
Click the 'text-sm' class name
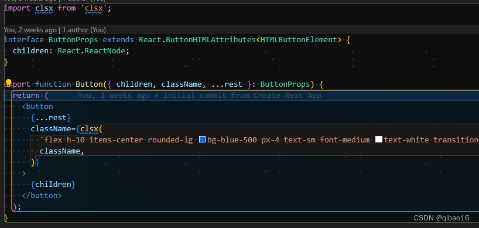point(300,140)
